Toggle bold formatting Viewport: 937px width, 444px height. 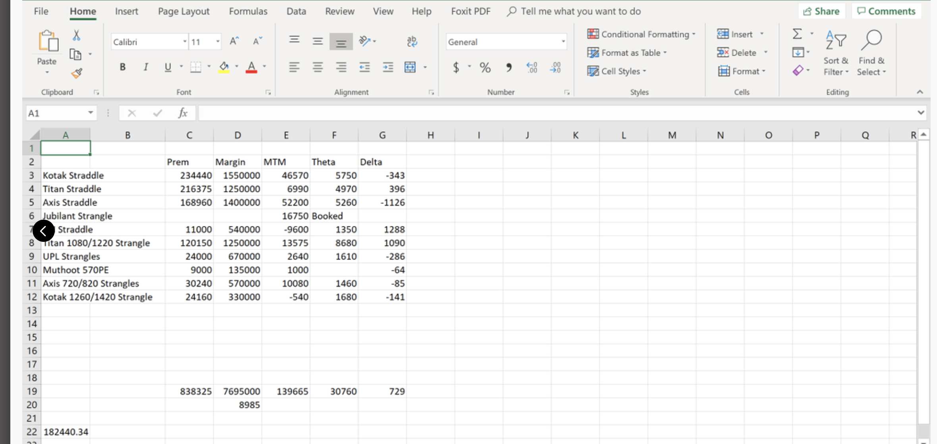pyautogui.click(x=123, y=67)
